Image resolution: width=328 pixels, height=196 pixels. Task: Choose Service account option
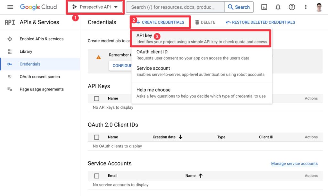coord(202,71)
